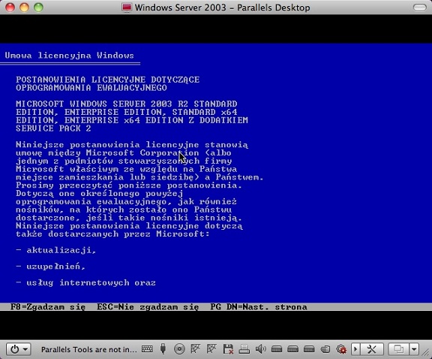
Task: Click the second hard disk icon
Action: click(x=292, y=349)
